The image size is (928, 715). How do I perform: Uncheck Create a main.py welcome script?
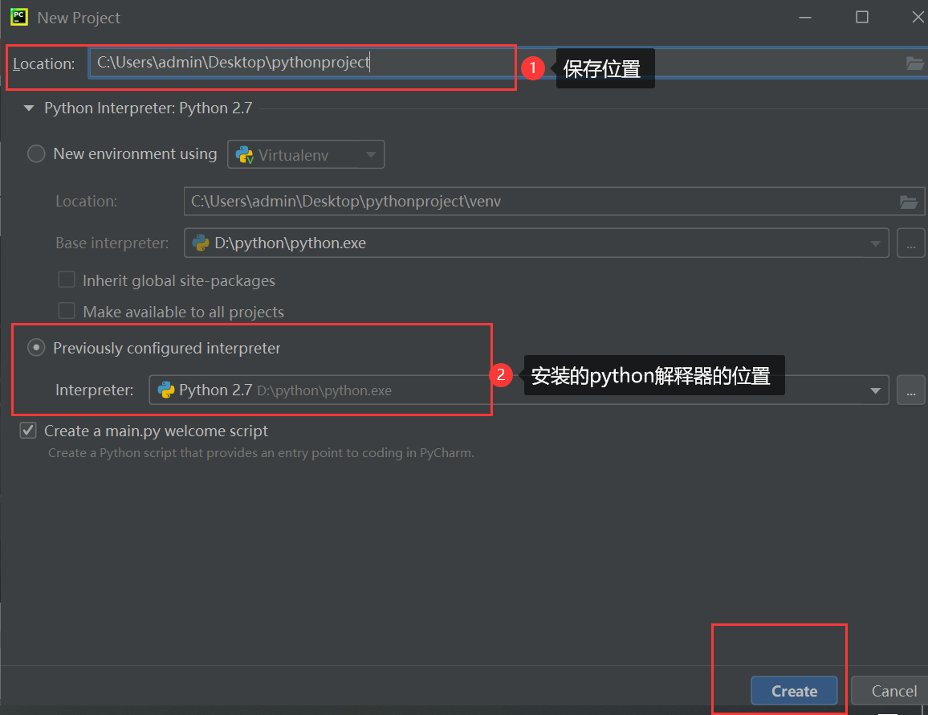28,430
